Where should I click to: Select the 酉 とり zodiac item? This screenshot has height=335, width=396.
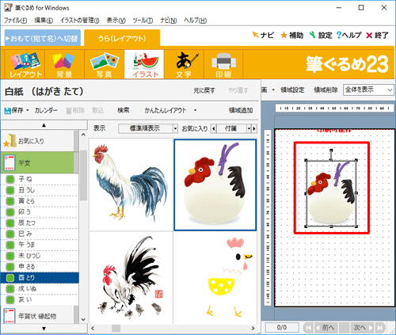pos(40,278)
